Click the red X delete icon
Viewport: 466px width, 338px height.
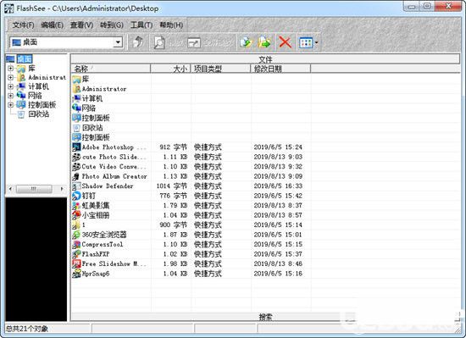pyautogui.click(x=285, y=42)
